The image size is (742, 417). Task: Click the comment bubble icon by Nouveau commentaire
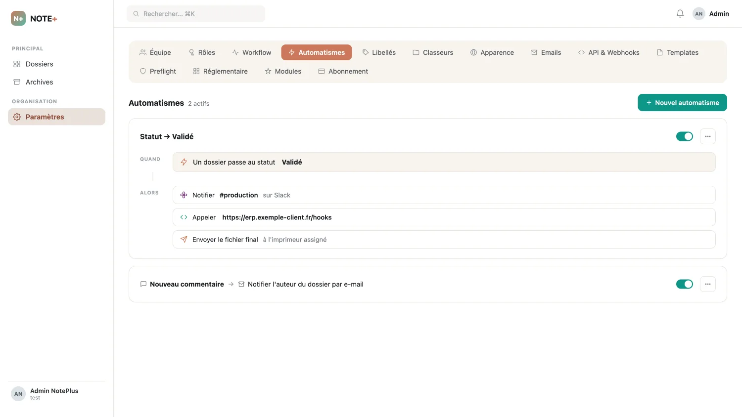tap(143, 284)
